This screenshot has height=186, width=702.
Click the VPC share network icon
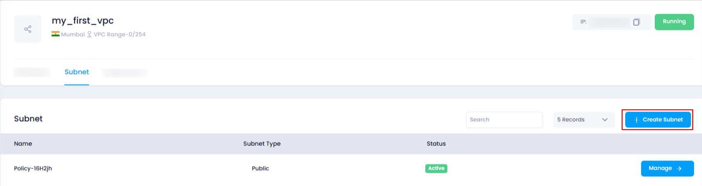[28, 29]
